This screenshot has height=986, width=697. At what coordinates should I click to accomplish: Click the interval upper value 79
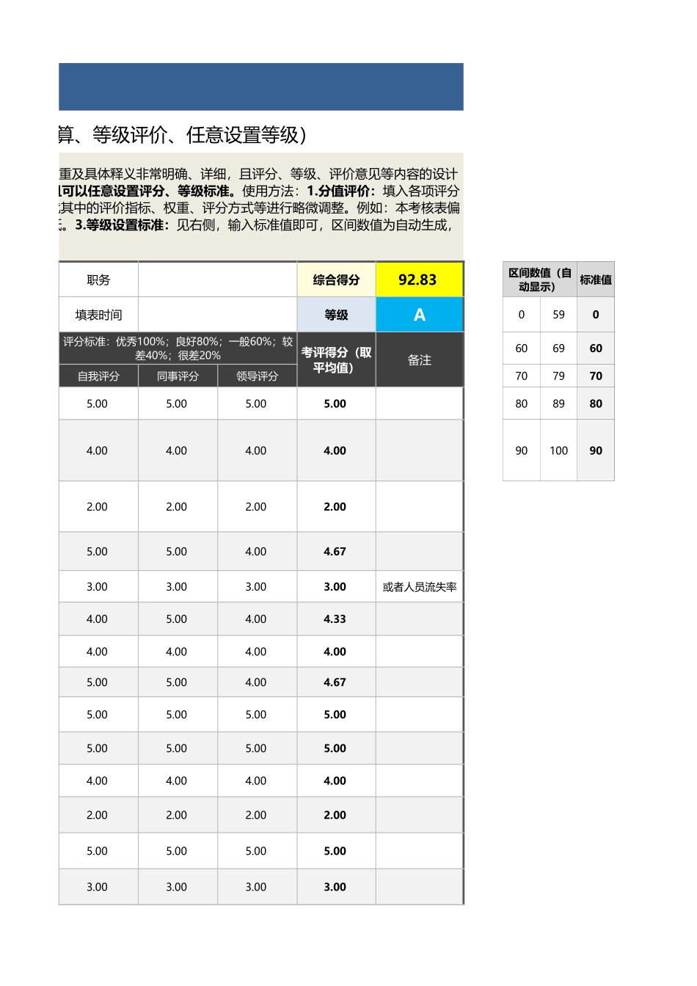point(558,376)
